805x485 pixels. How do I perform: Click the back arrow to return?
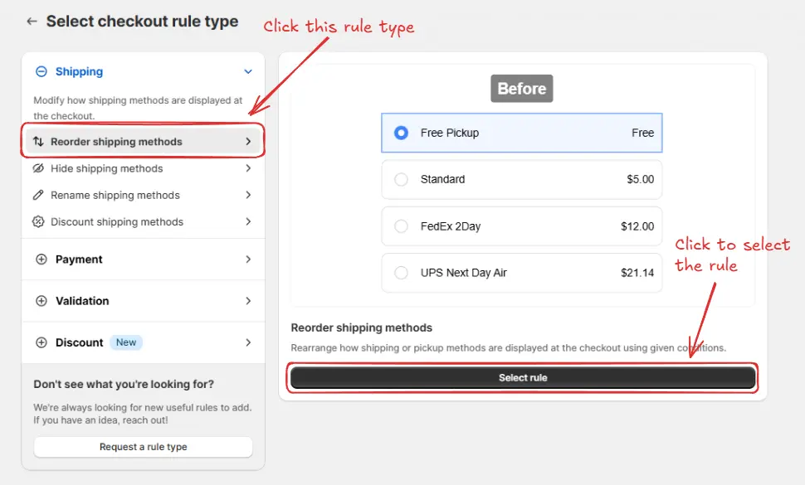pyautogui.click(x=31, y=21)
